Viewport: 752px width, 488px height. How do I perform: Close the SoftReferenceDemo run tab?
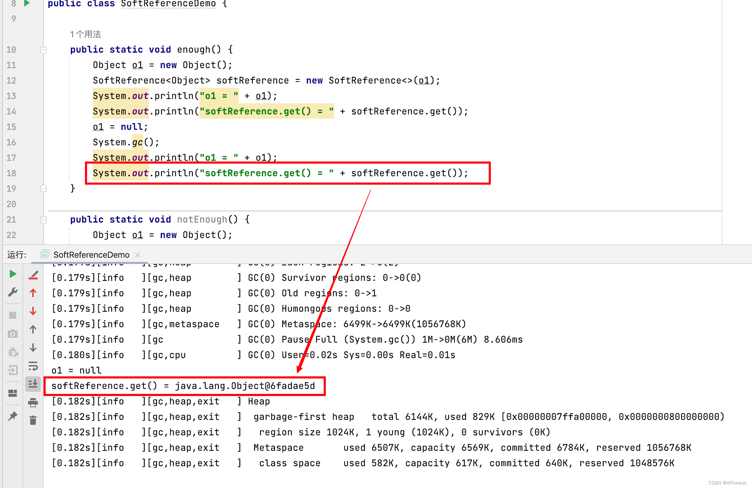(x=138, y=255)
